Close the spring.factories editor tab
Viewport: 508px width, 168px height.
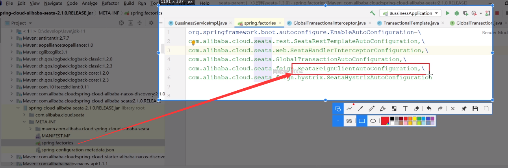click(x=280, y=23)
